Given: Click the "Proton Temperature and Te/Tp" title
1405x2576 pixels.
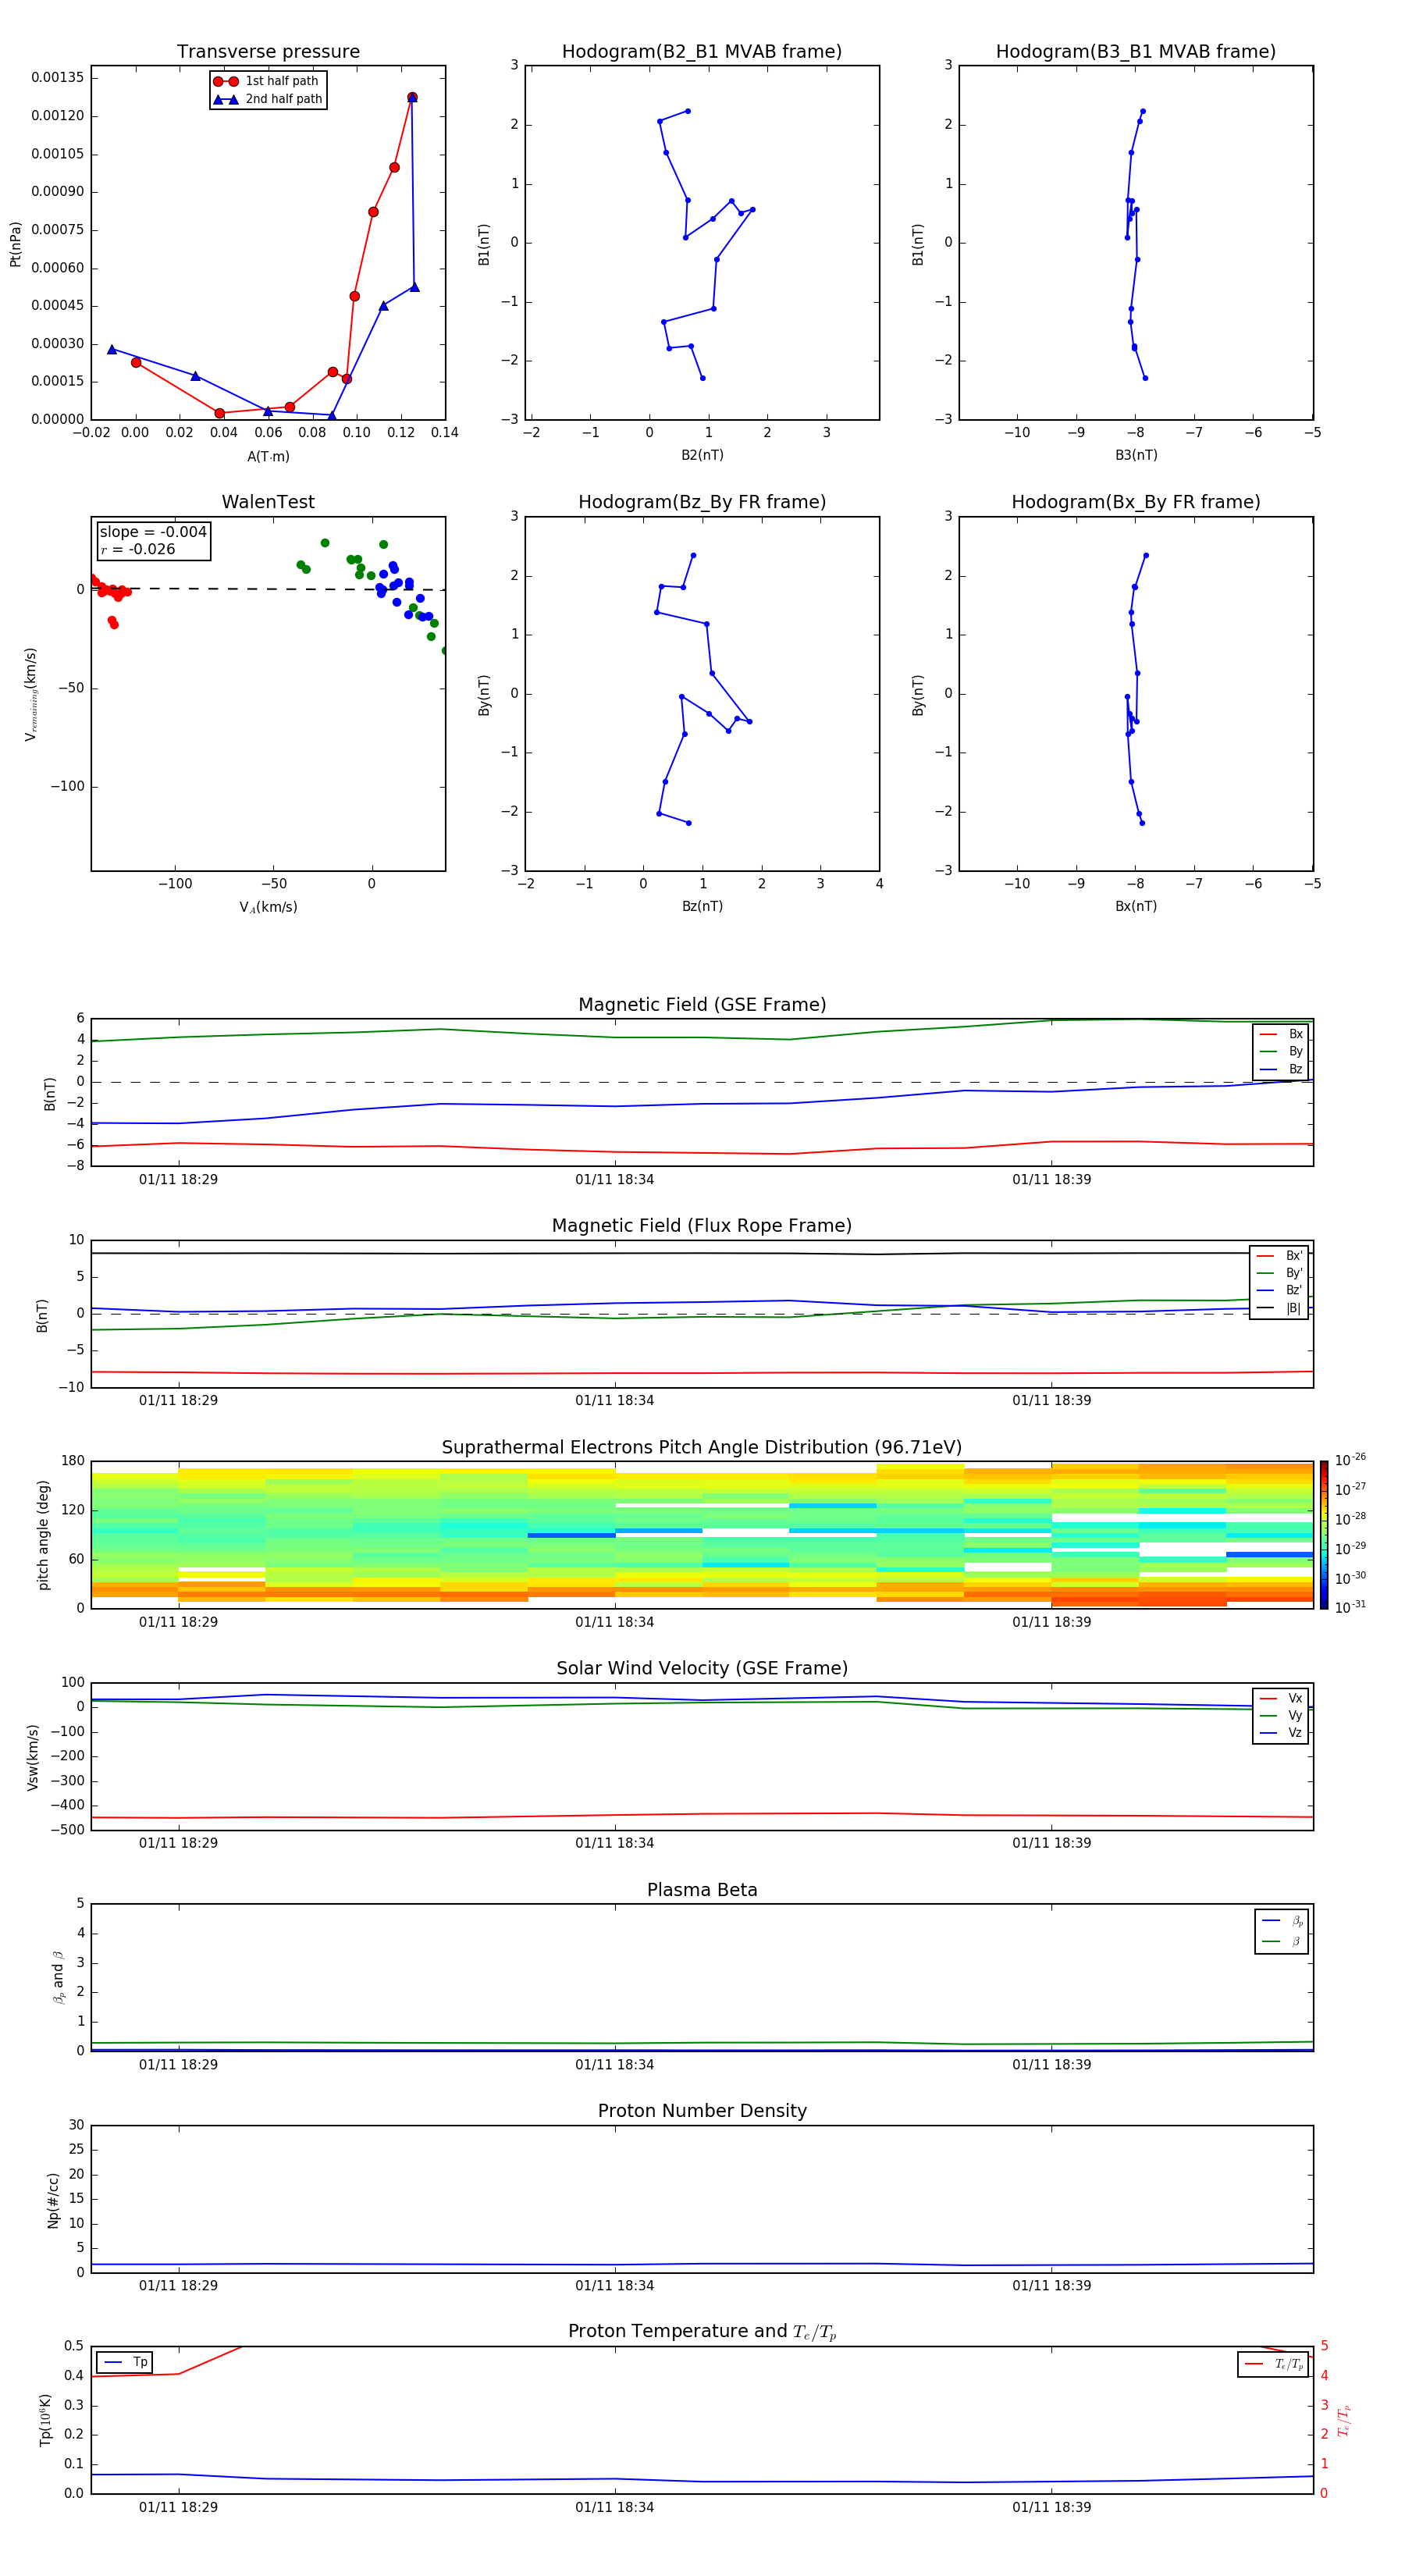Looking at the screenshot, I should point(702,2332).
